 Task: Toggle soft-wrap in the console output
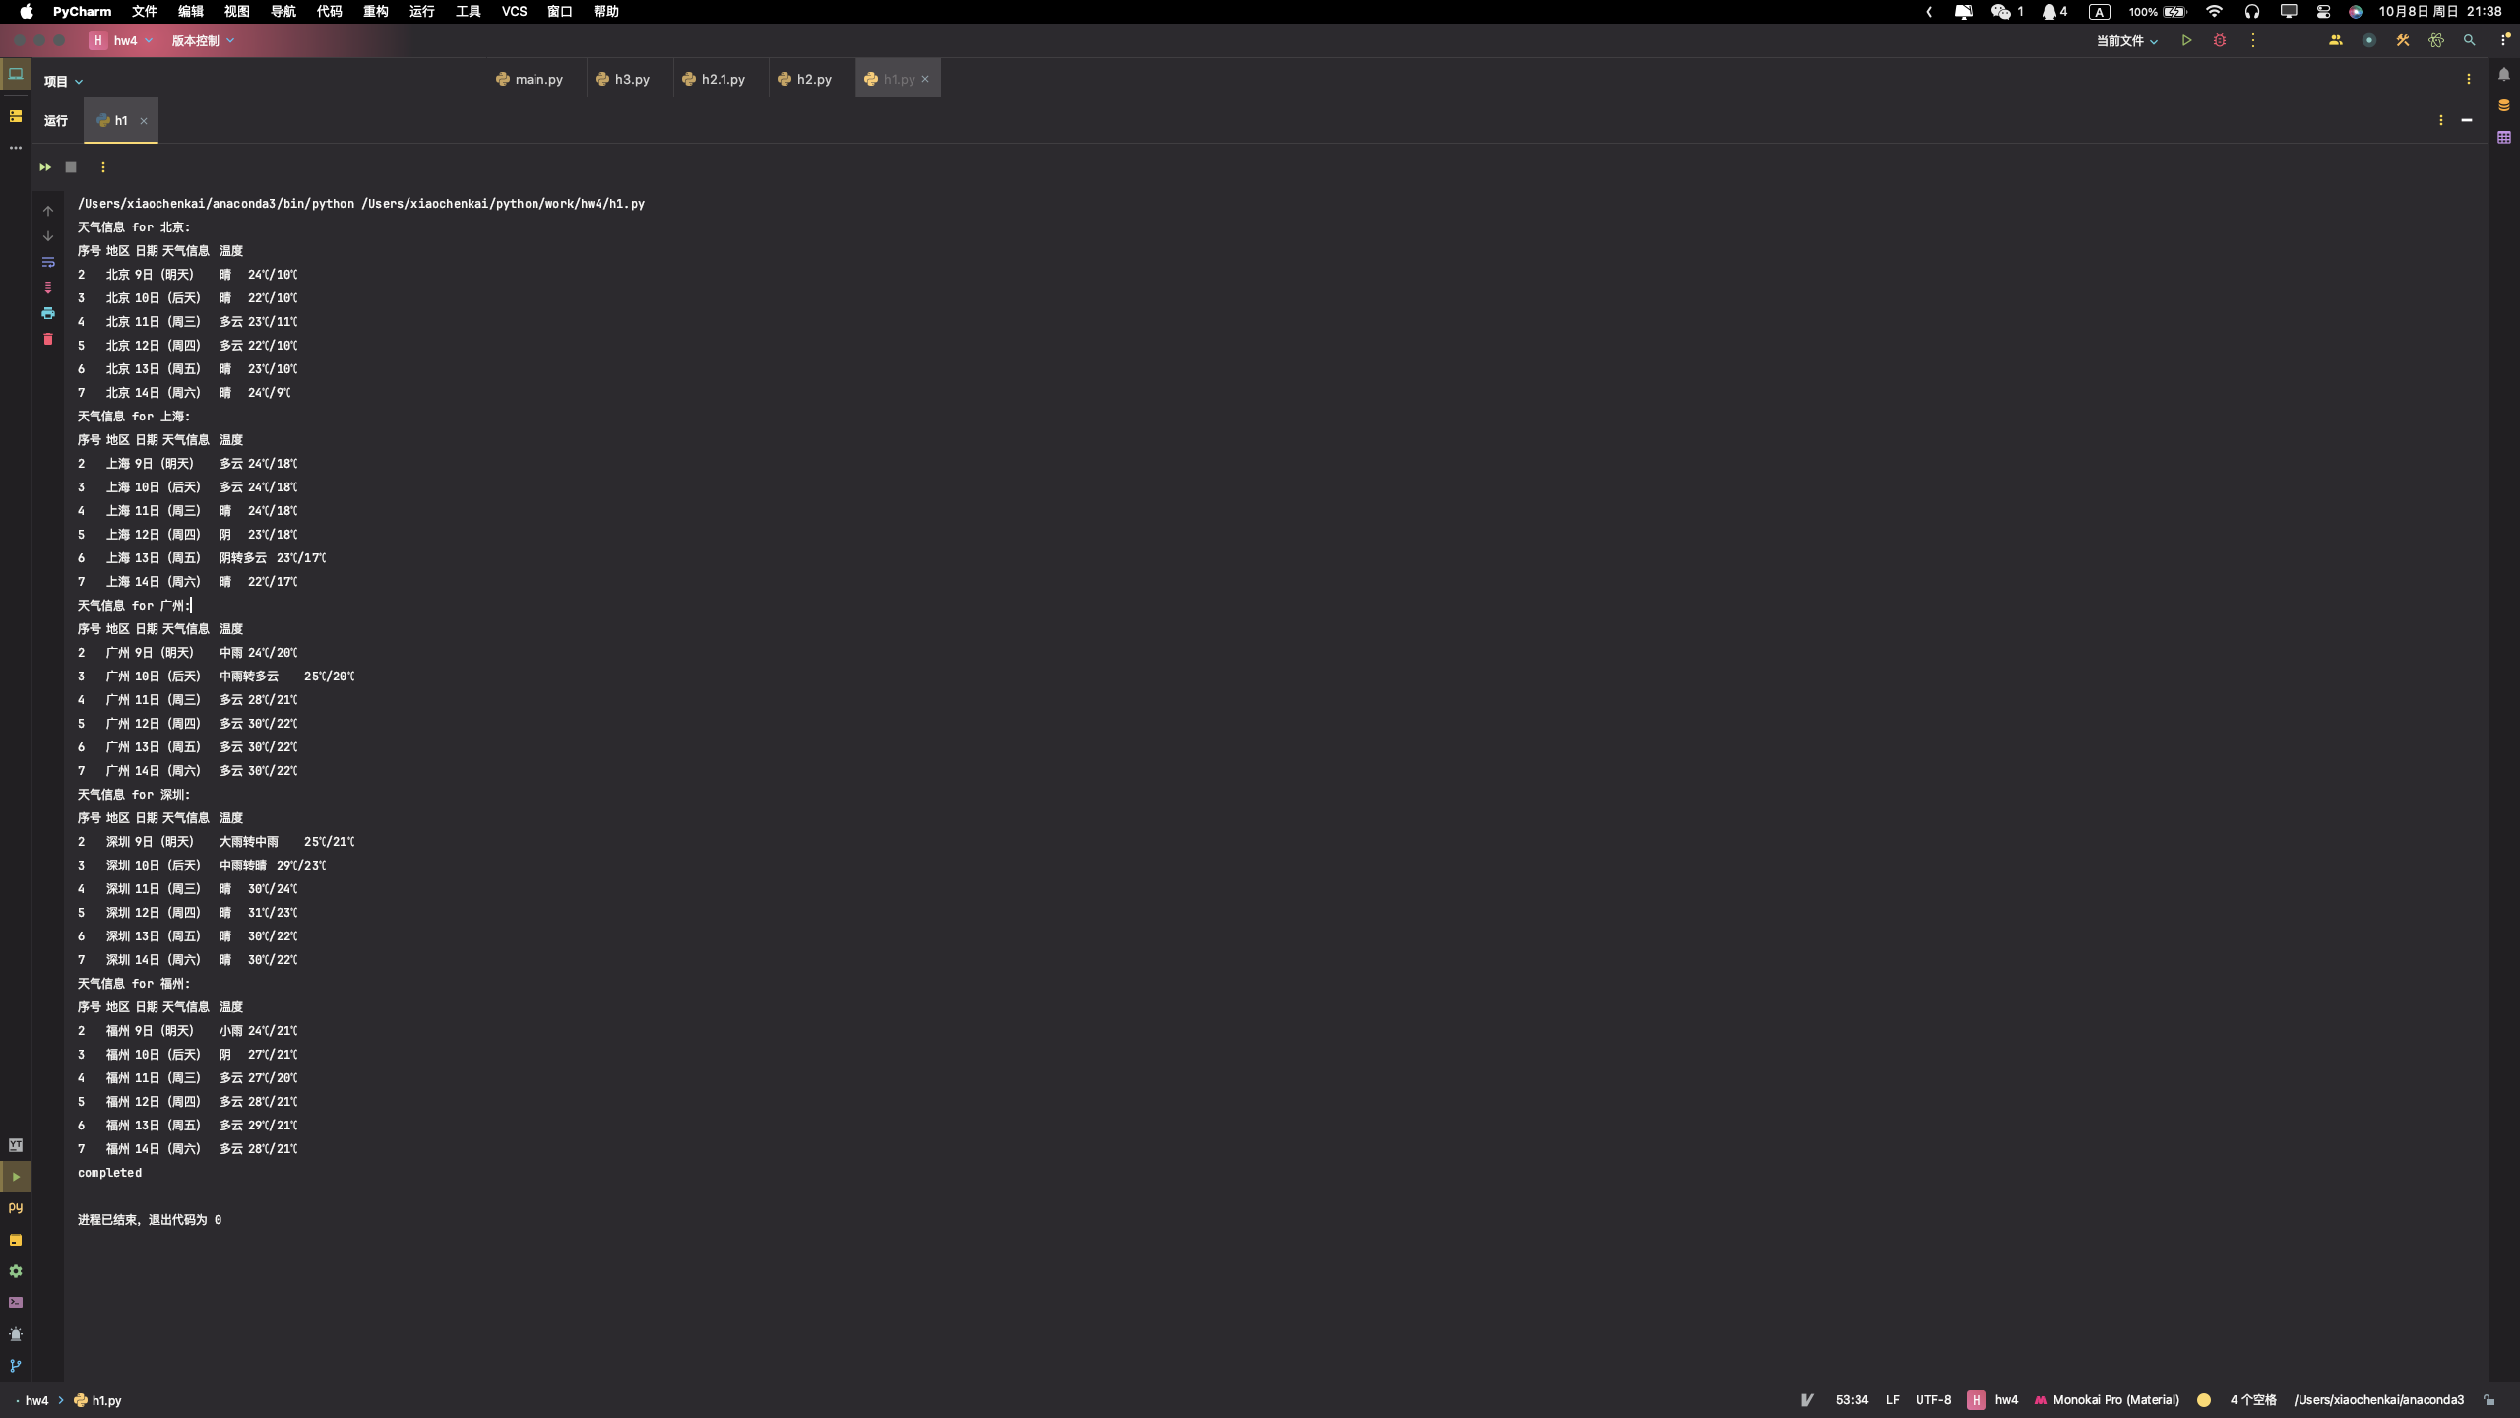(48, 262)
